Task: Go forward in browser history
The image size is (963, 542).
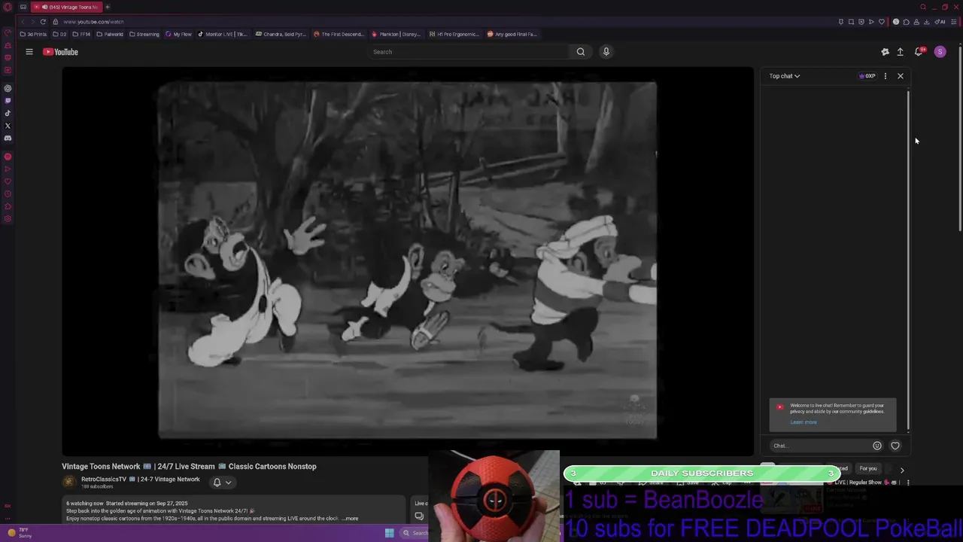Action: [x=32, y=22]
